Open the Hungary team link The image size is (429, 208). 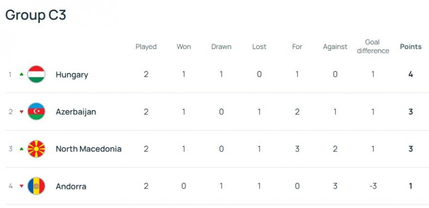(71, 75)
